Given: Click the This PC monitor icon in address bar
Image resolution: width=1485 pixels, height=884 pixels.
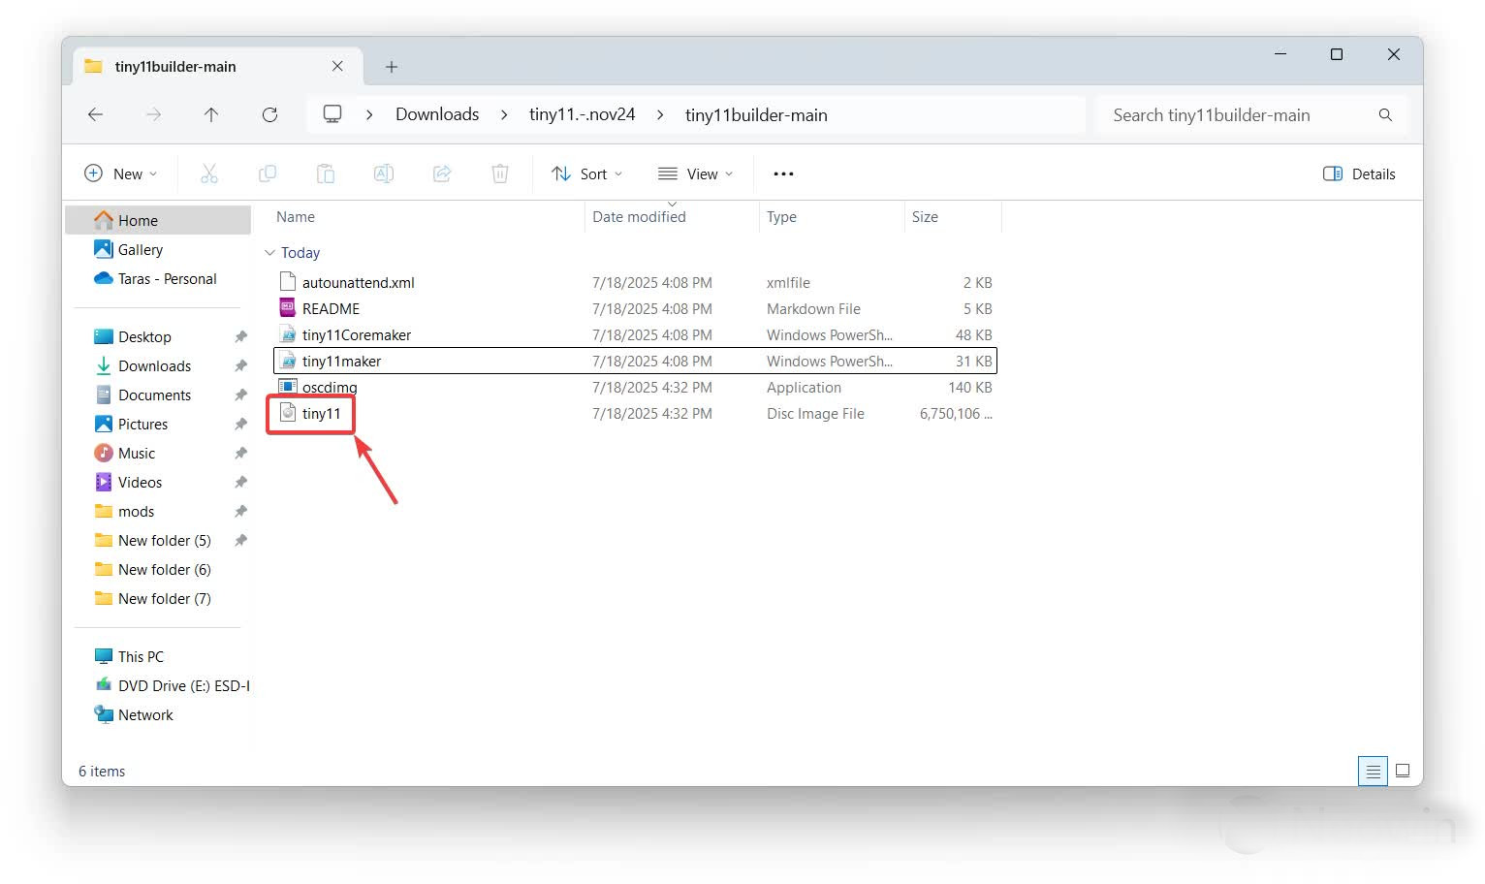Looking at the screenshot, I should pyautogui.click(x=332, y=114).
